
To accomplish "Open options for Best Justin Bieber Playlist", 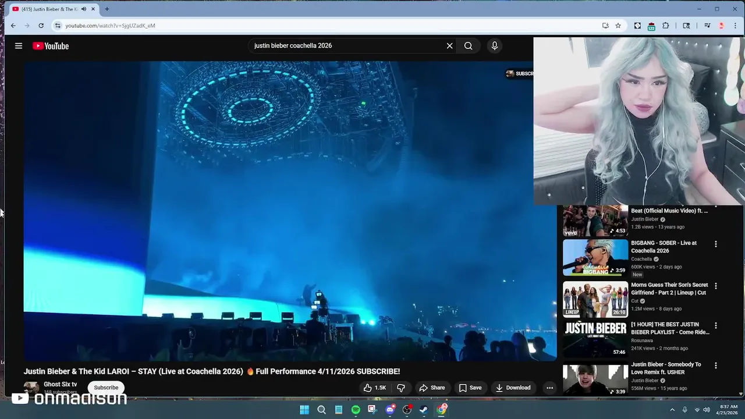I will [716, 326].
